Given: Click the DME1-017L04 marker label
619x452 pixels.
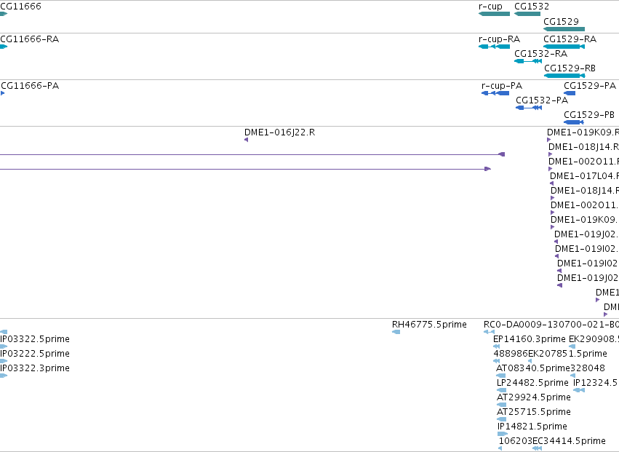Looking at the screenshot, I should coord(584,176).
